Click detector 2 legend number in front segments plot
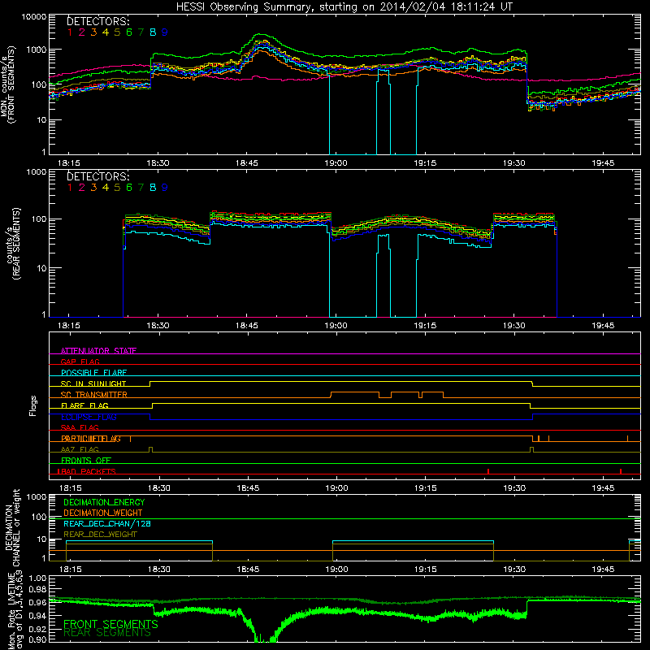650x650 pixels. coord(82,32)
